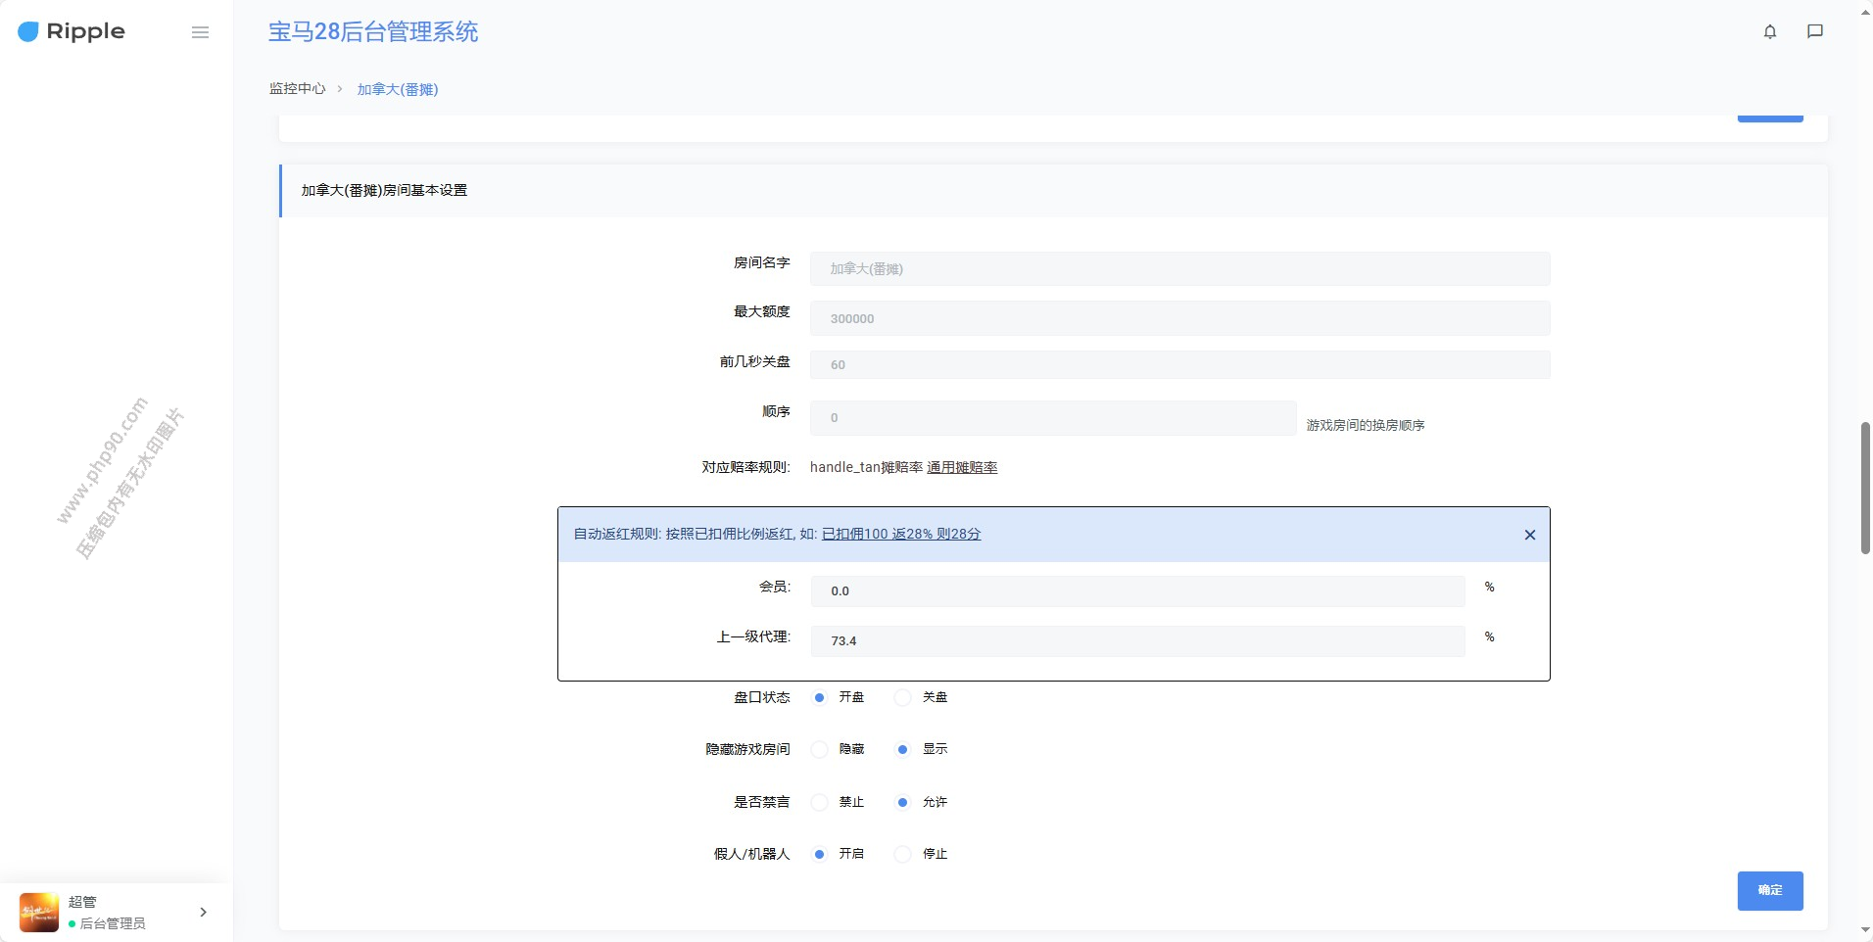The width and height of the screenshot is (1873, 942).
Task: Click the Ripple logo
Action: pyautogui.click(x=72, y=31)
